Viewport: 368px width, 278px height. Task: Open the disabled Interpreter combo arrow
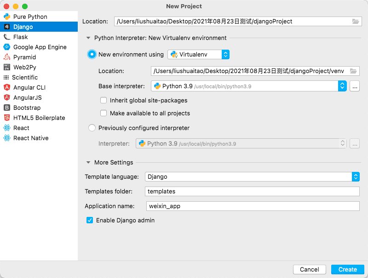(x=343, y=143)
